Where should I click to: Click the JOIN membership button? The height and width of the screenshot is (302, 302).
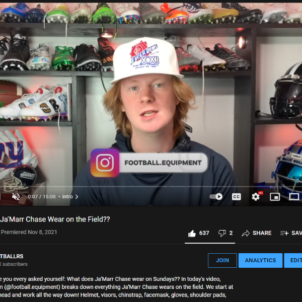(x=222, y=260)
